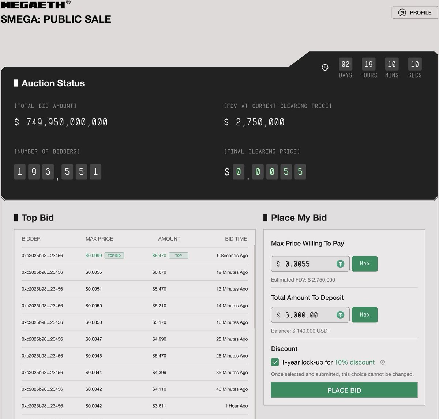The width and height of the screenshot is (439, 419).
Task: Click the 10% discount text
Action: coord(354,362)
